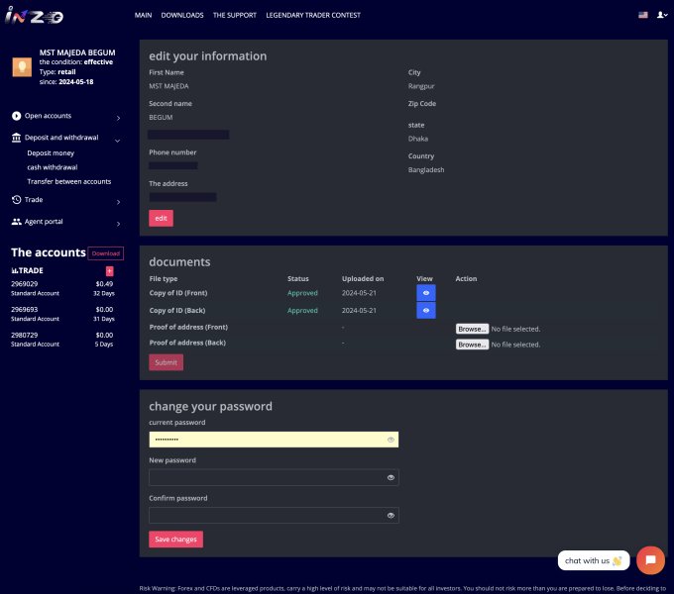View Copy of ID (Front) document

coord(426,294)
